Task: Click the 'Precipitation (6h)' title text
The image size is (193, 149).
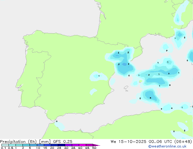Action: (18, 142)
